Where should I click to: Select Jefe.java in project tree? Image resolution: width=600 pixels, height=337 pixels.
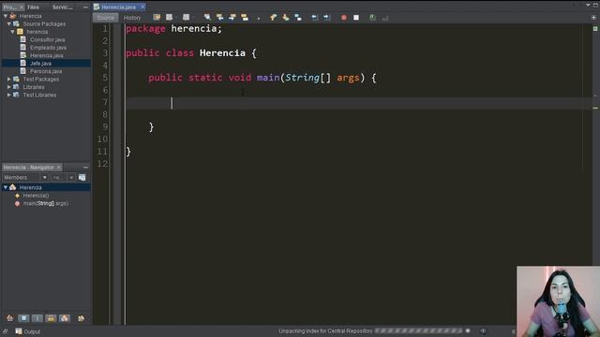[x=40, y=64]
